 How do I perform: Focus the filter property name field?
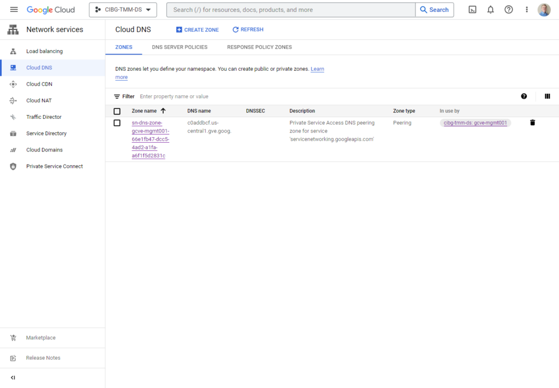174,96
